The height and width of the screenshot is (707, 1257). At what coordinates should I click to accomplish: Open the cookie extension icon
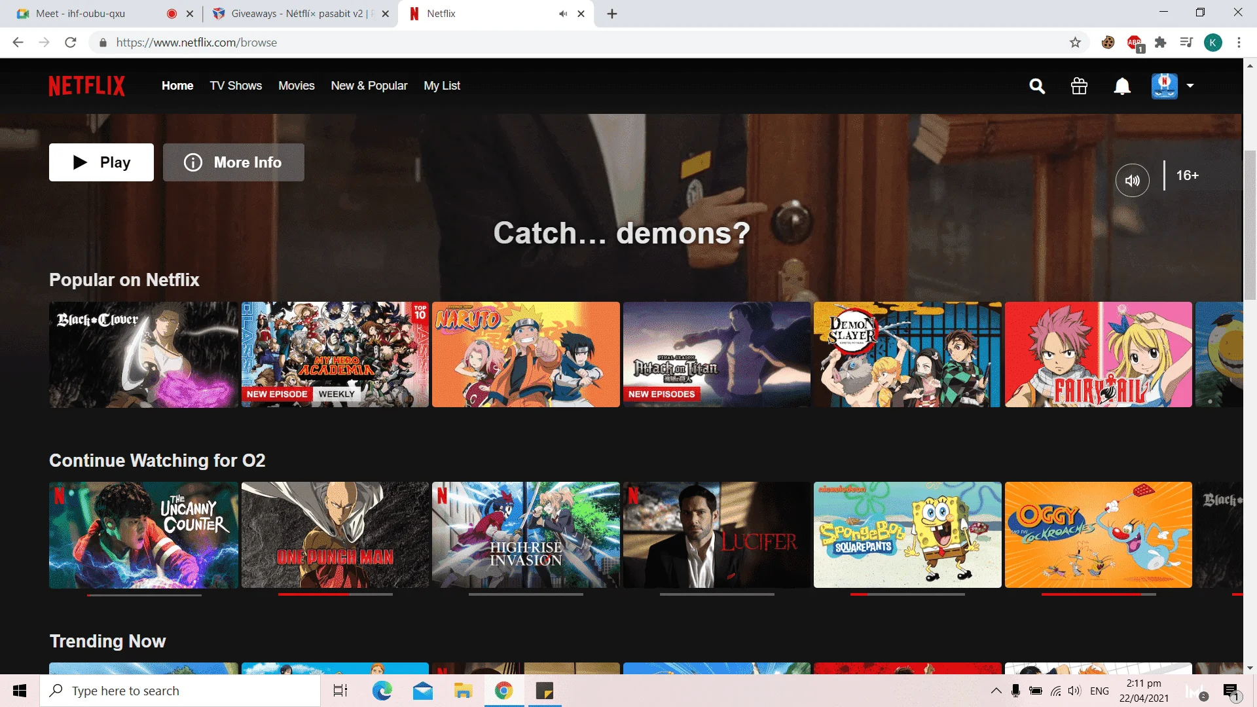(x=1108, y=43)
